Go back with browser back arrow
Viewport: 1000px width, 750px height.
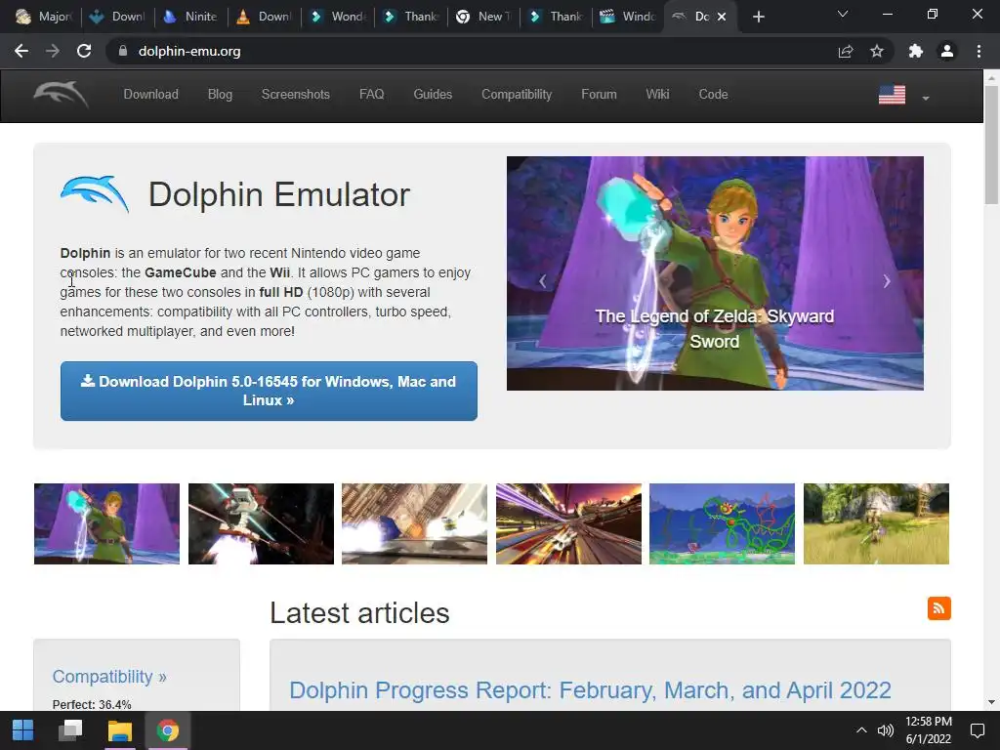pos(21,51)
